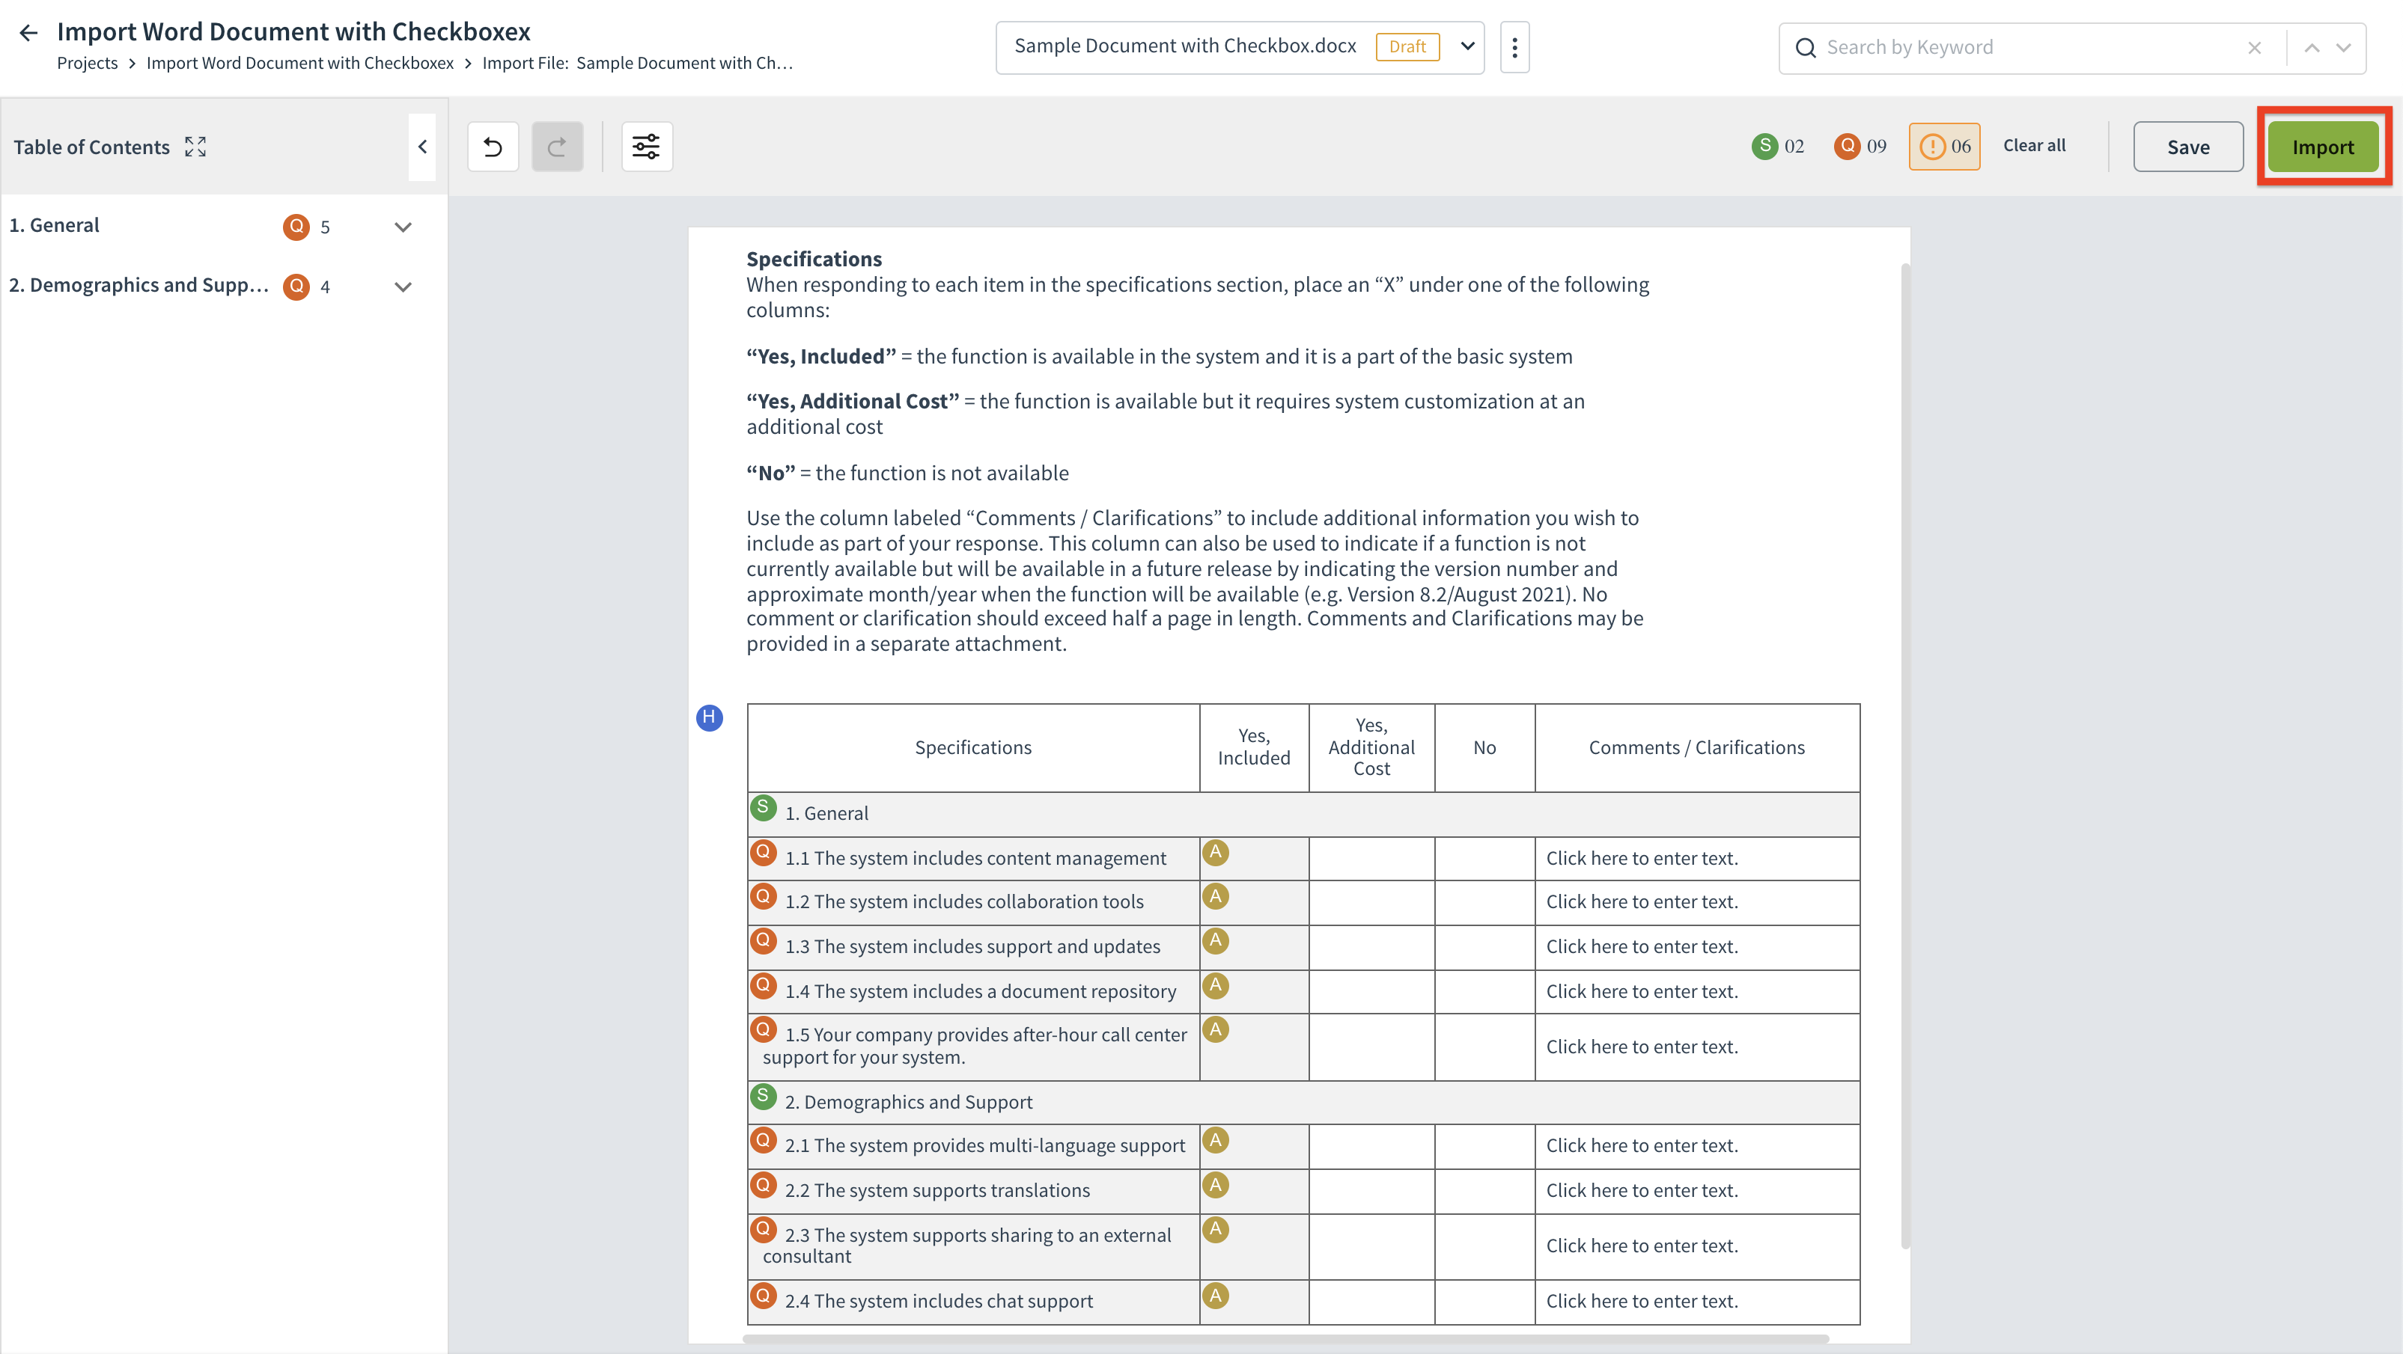Click the green S sections count badge
Image resolution: width=2403 pixels, height=1354 pixels.
click(1764, 147)
